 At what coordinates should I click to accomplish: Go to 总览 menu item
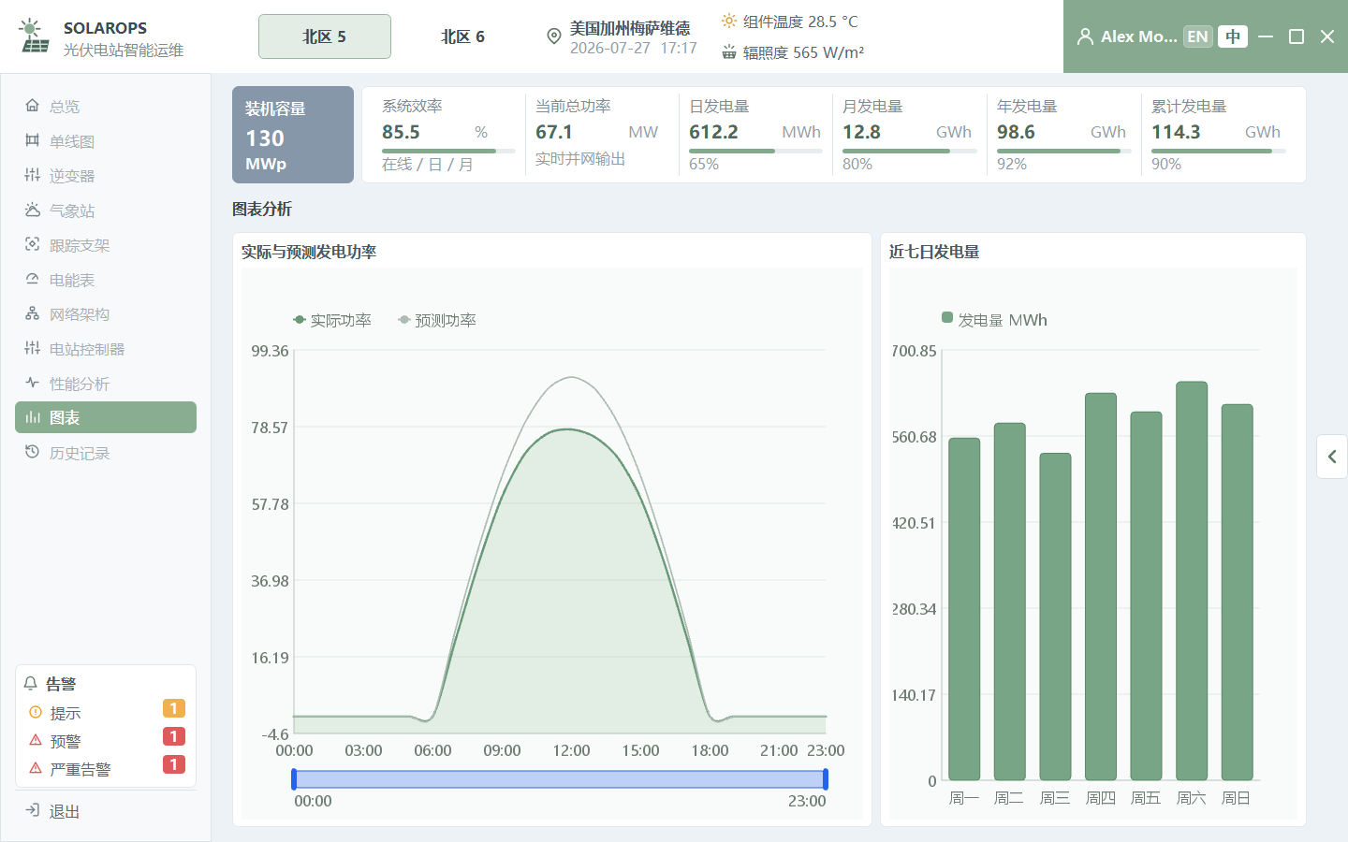[106, 106]
